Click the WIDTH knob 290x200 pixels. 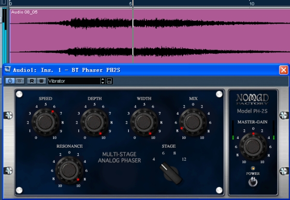144,123
